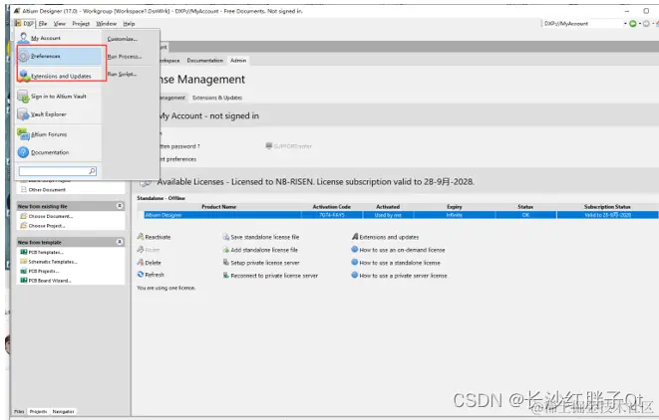The image size is (659, 420).
Task: Click the Reactivate link
Action: click(158, 237)
